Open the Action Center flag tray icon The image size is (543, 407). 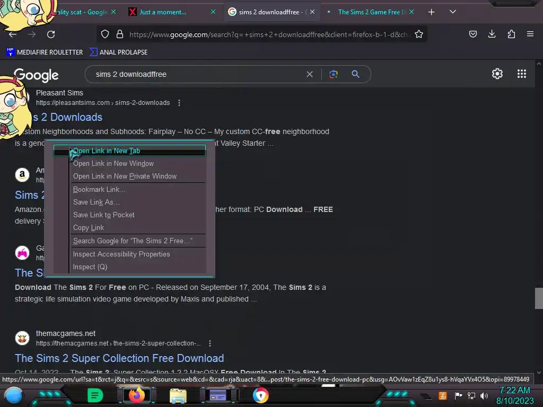[x=458, y=395]
